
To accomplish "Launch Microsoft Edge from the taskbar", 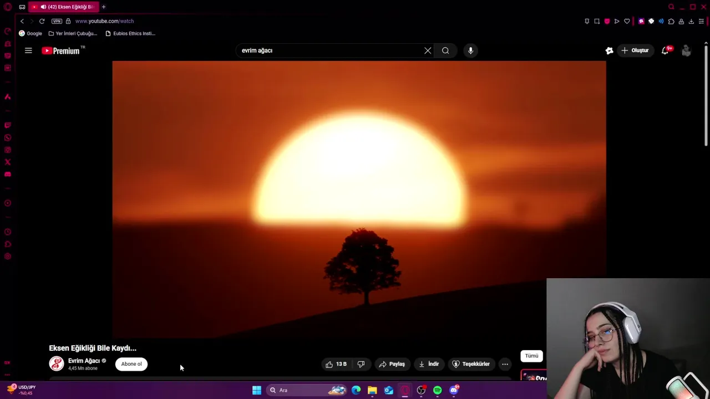I will [x=356, y=390].
